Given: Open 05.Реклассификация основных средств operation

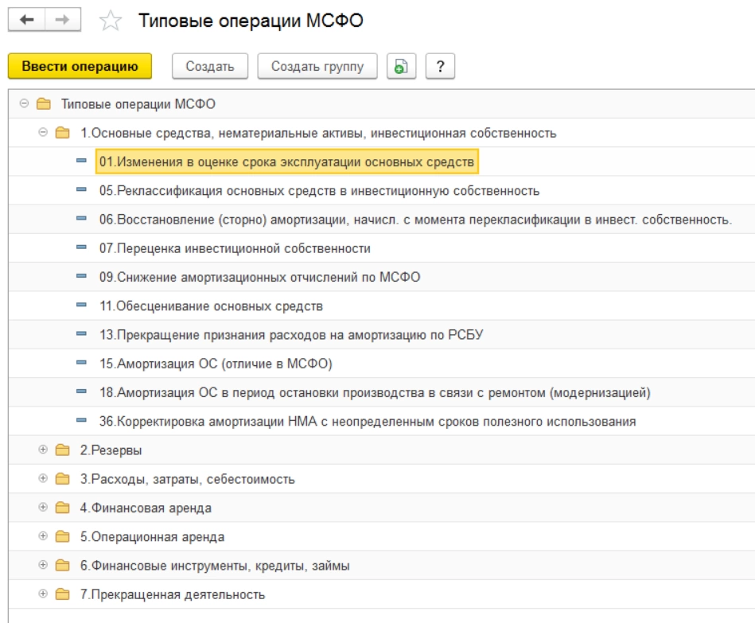Looking at the screenshot, I should click(319, 191).
